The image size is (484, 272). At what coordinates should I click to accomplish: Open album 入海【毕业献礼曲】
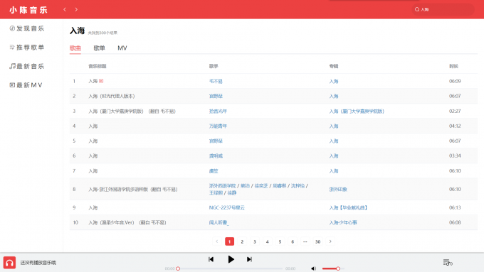click(x=348, y=207)
